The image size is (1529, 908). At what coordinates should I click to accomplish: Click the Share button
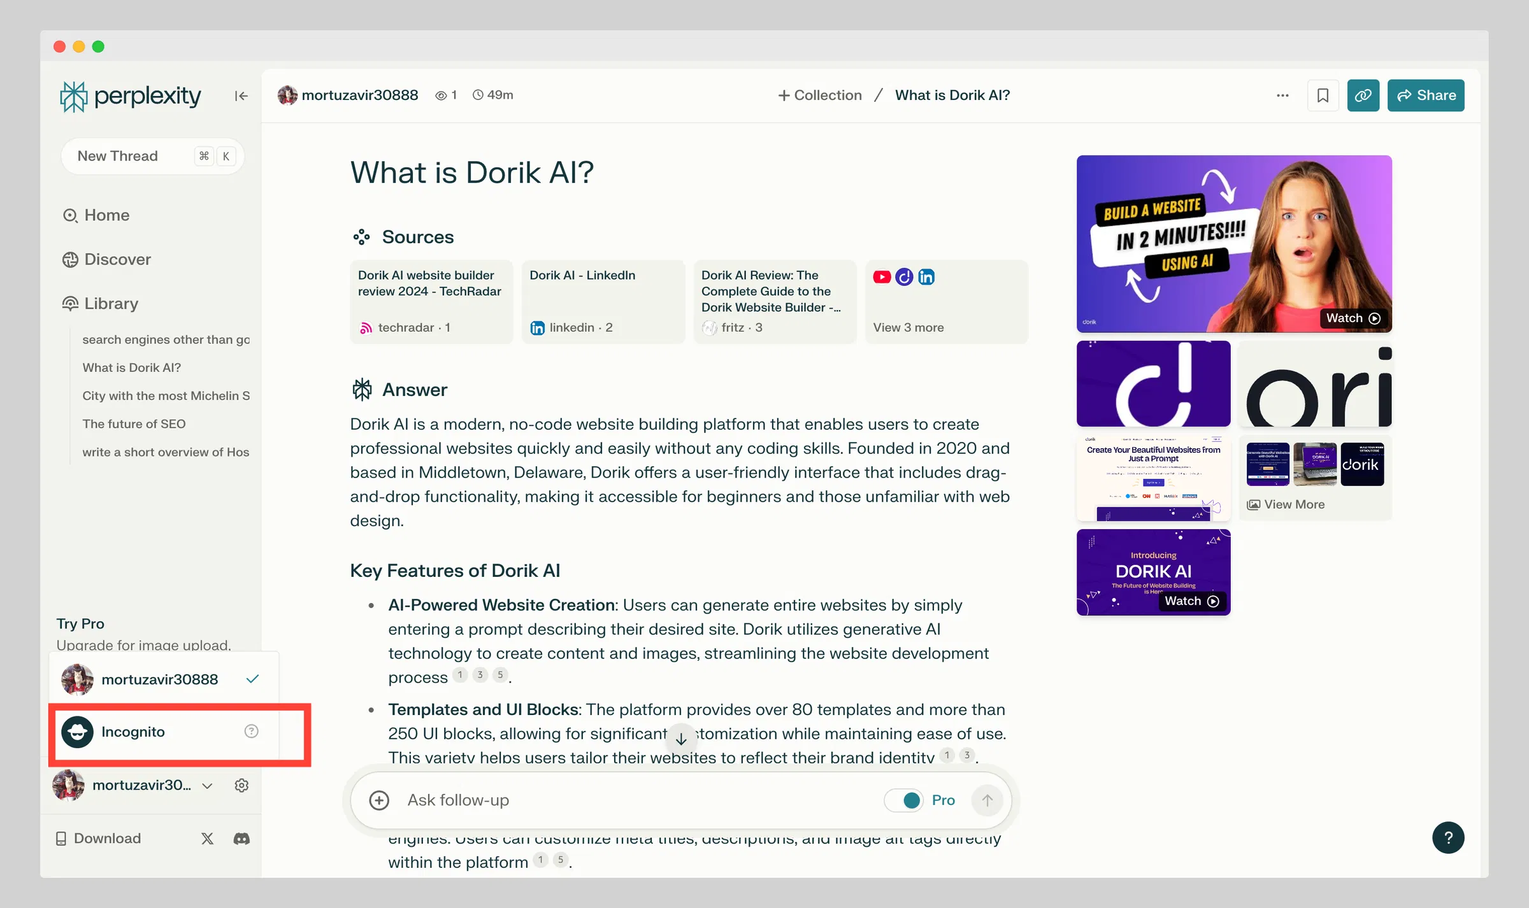(x=1426, y=96)
